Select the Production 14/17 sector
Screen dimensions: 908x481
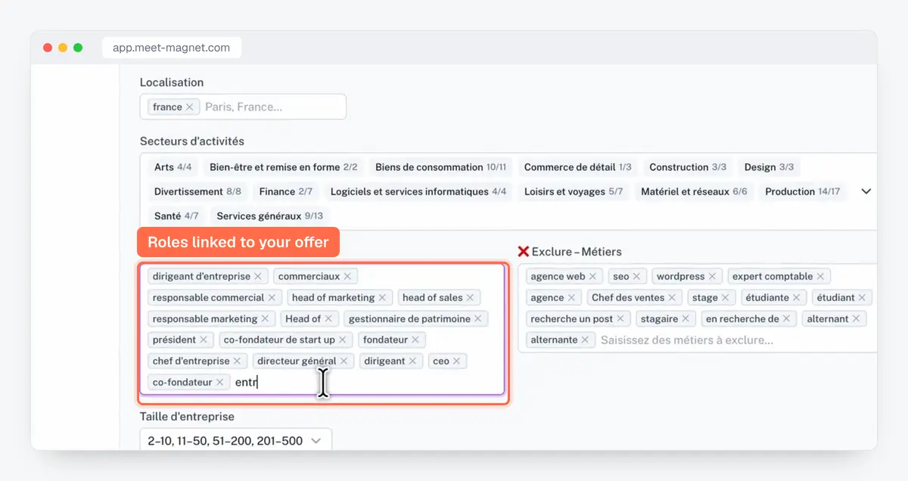803,191
